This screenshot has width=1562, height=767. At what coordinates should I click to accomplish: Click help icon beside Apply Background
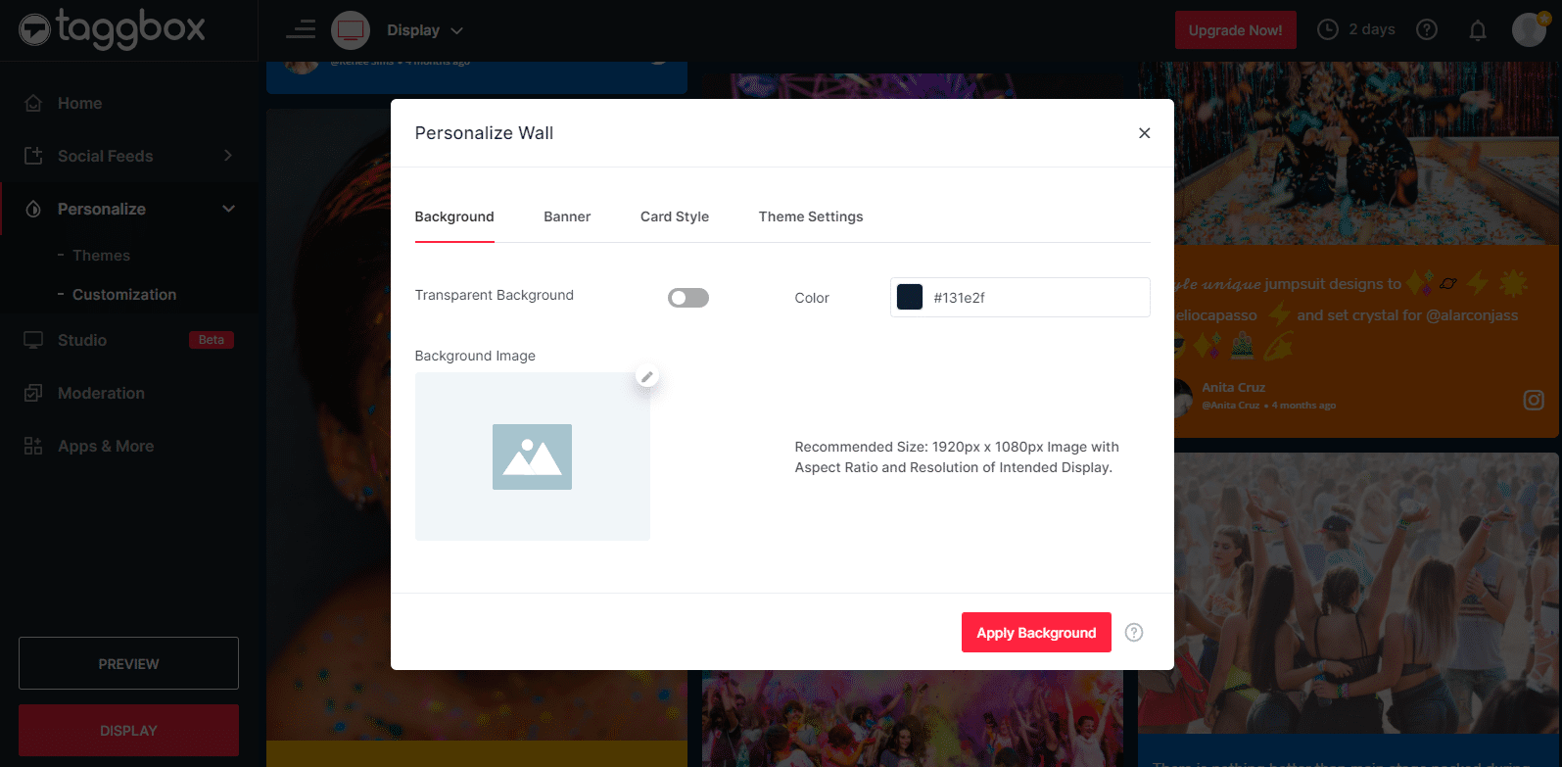[x=1134, y=633]
